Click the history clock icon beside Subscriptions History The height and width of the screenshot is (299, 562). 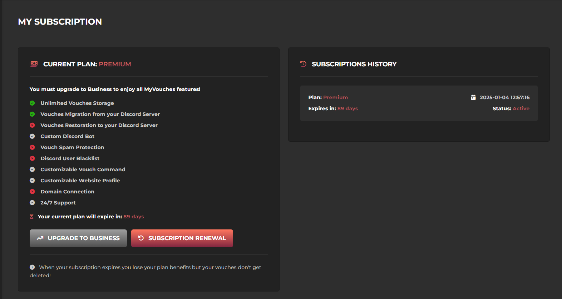(x=303, y=64)
